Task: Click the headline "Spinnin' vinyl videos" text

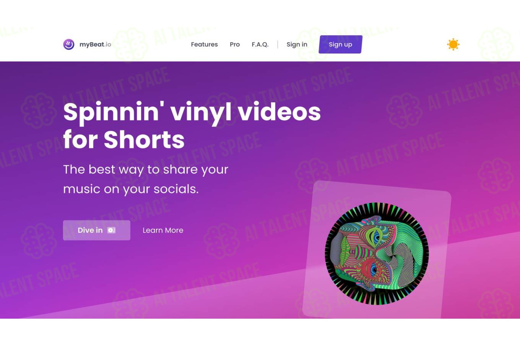Action: pos(192,112)
